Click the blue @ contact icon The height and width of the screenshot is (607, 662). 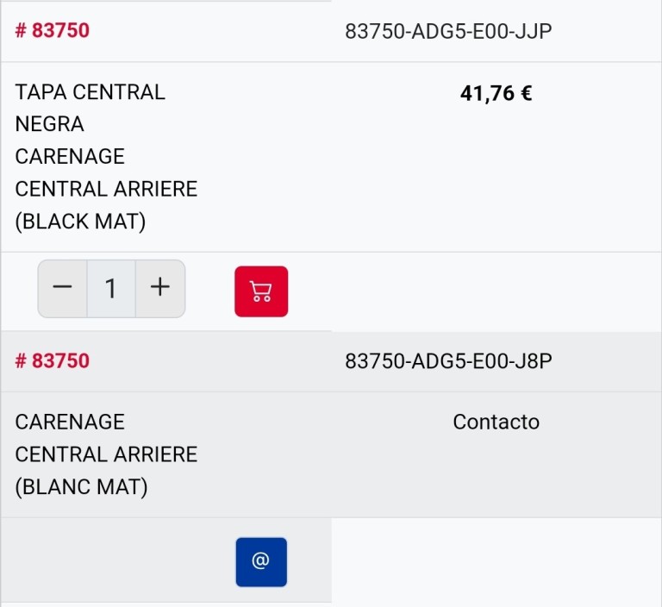click(261, 561)
